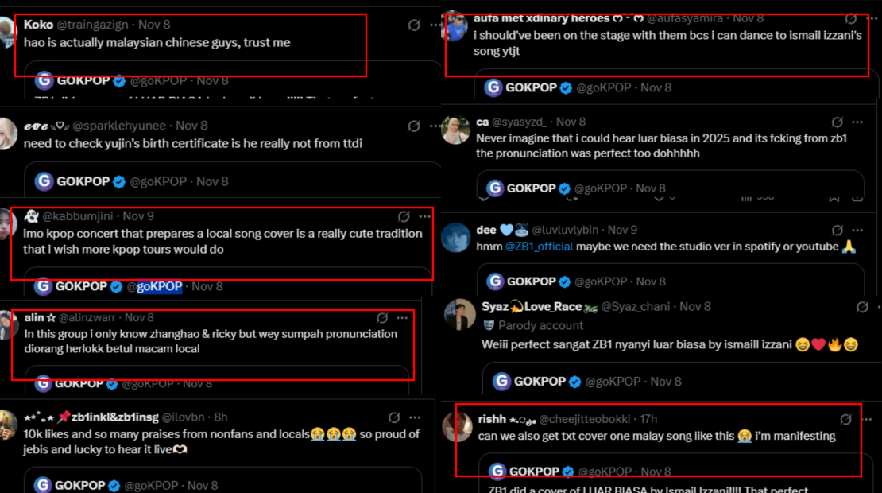Viewport: 882px width, 493px height.
Task: Open the more options menu on Koko's tweet
Action: (x=435, y=25)
